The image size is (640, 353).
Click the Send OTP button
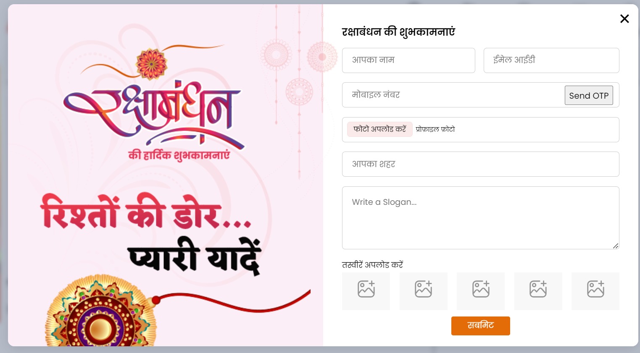tap(589, 95)
